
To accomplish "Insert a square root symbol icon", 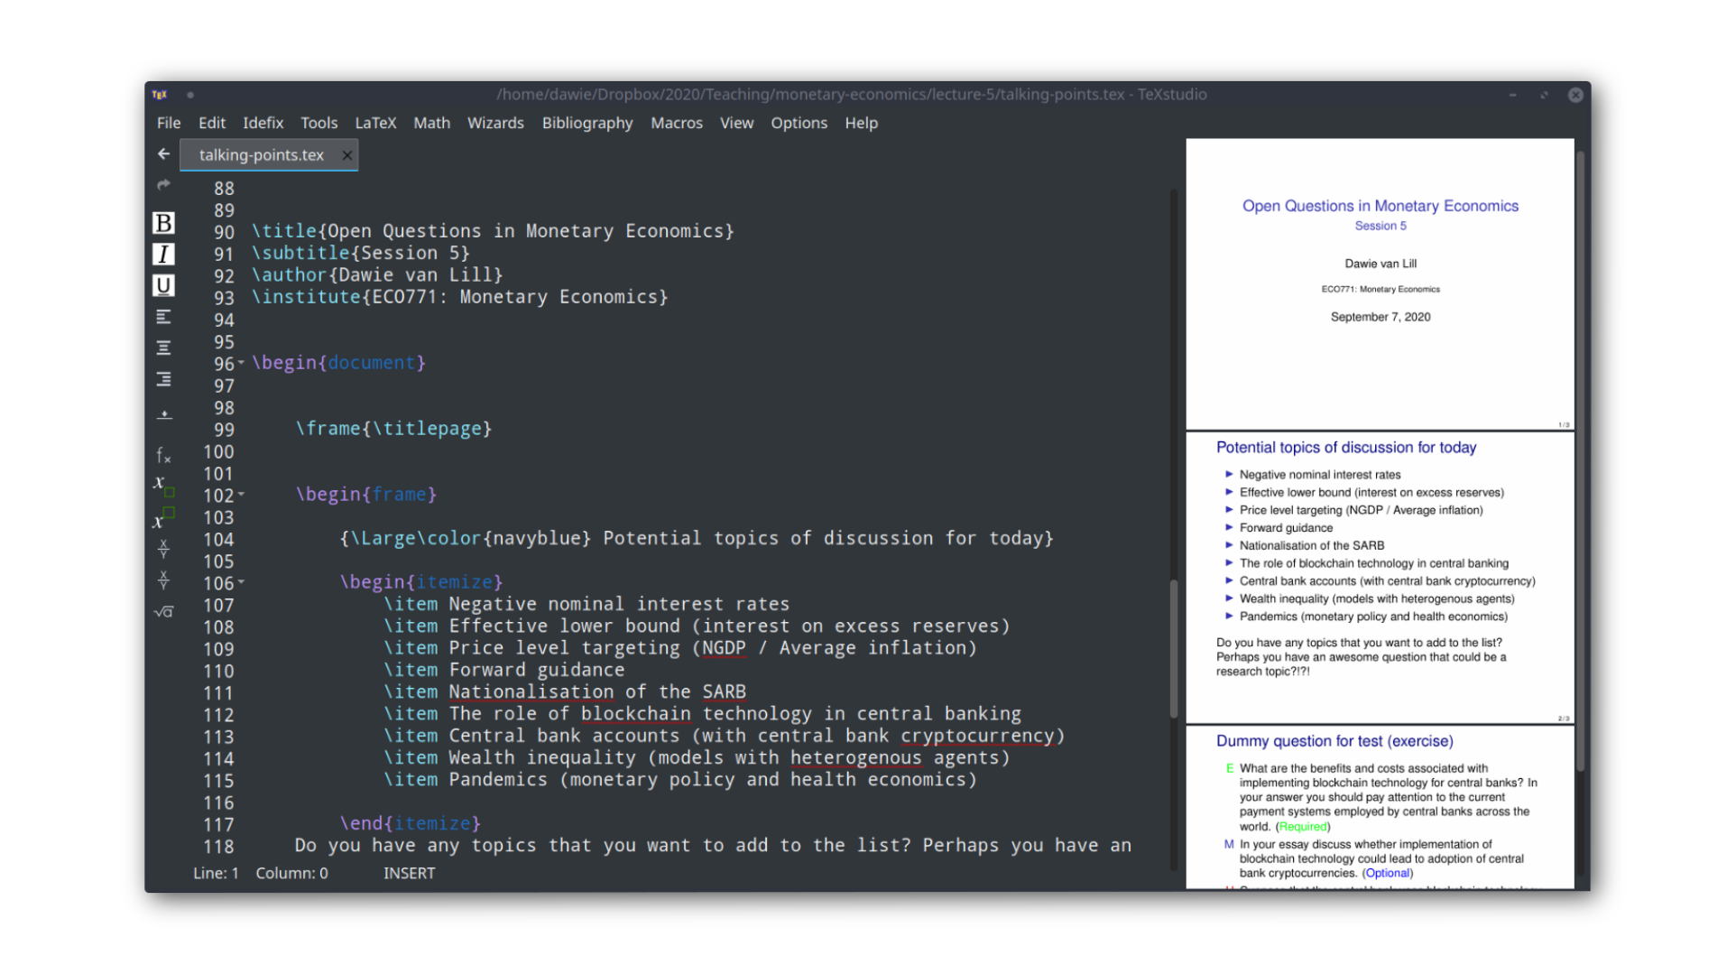I will [163, 611].
